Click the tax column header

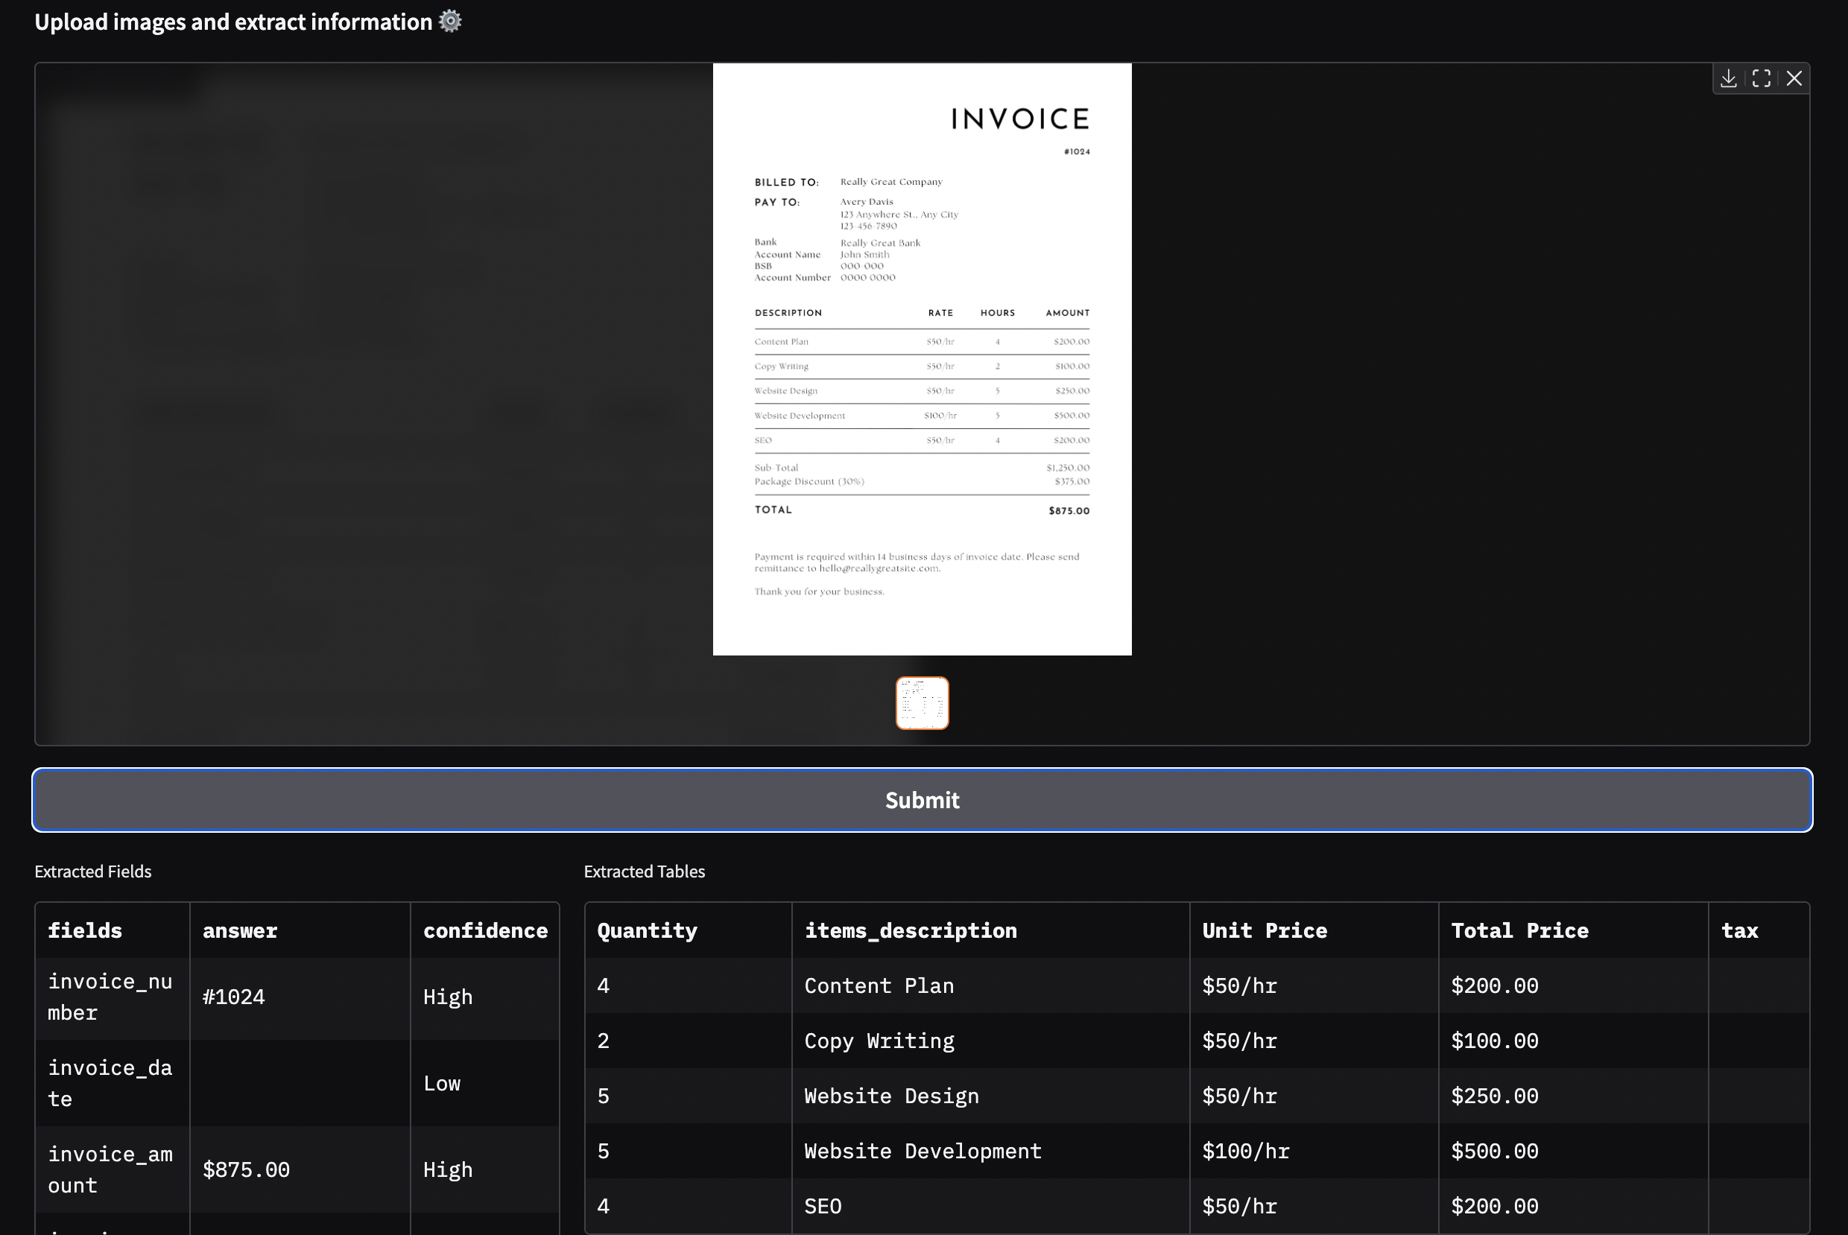[x=1739, y=930]
